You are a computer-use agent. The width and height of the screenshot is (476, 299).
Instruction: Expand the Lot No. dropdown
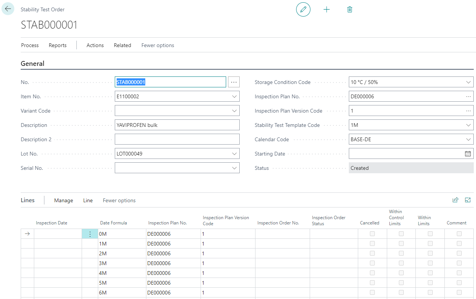click(x=234, y=154)
